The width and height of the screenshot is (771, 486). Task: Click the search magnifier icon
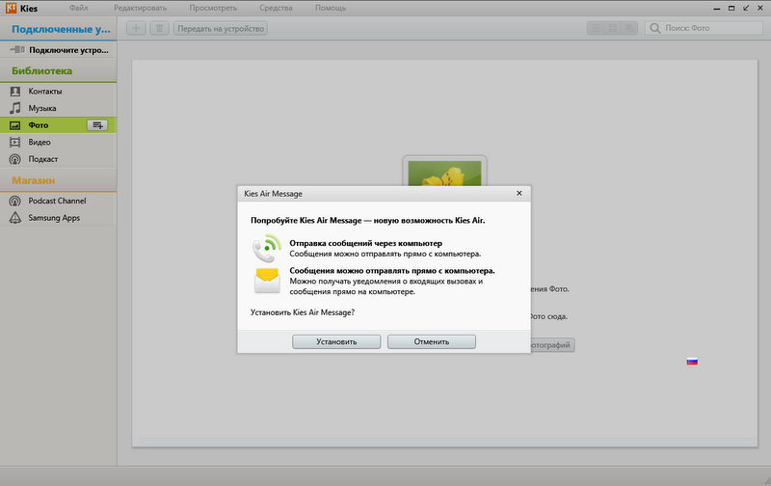click(655, 29)
